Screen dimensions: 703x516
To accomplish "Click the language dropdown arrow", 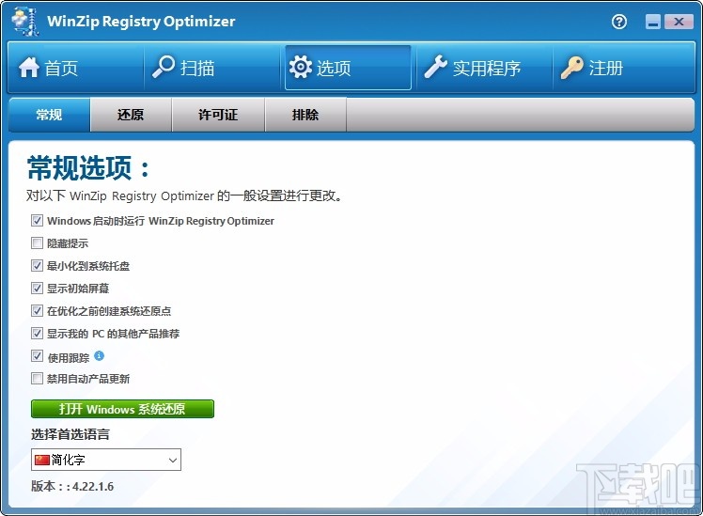I will tap(173, 461).
